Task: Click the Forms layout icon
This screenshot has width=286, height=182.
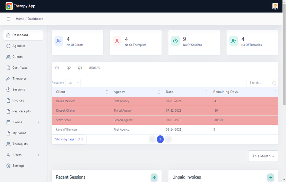Action: point(8,122)
